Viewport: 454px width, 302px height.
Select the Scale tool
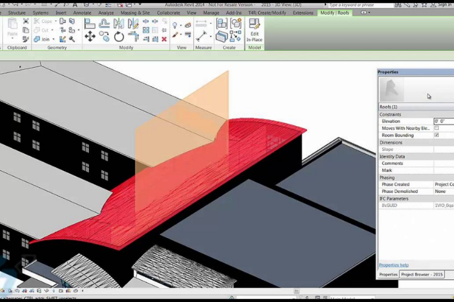155,30
